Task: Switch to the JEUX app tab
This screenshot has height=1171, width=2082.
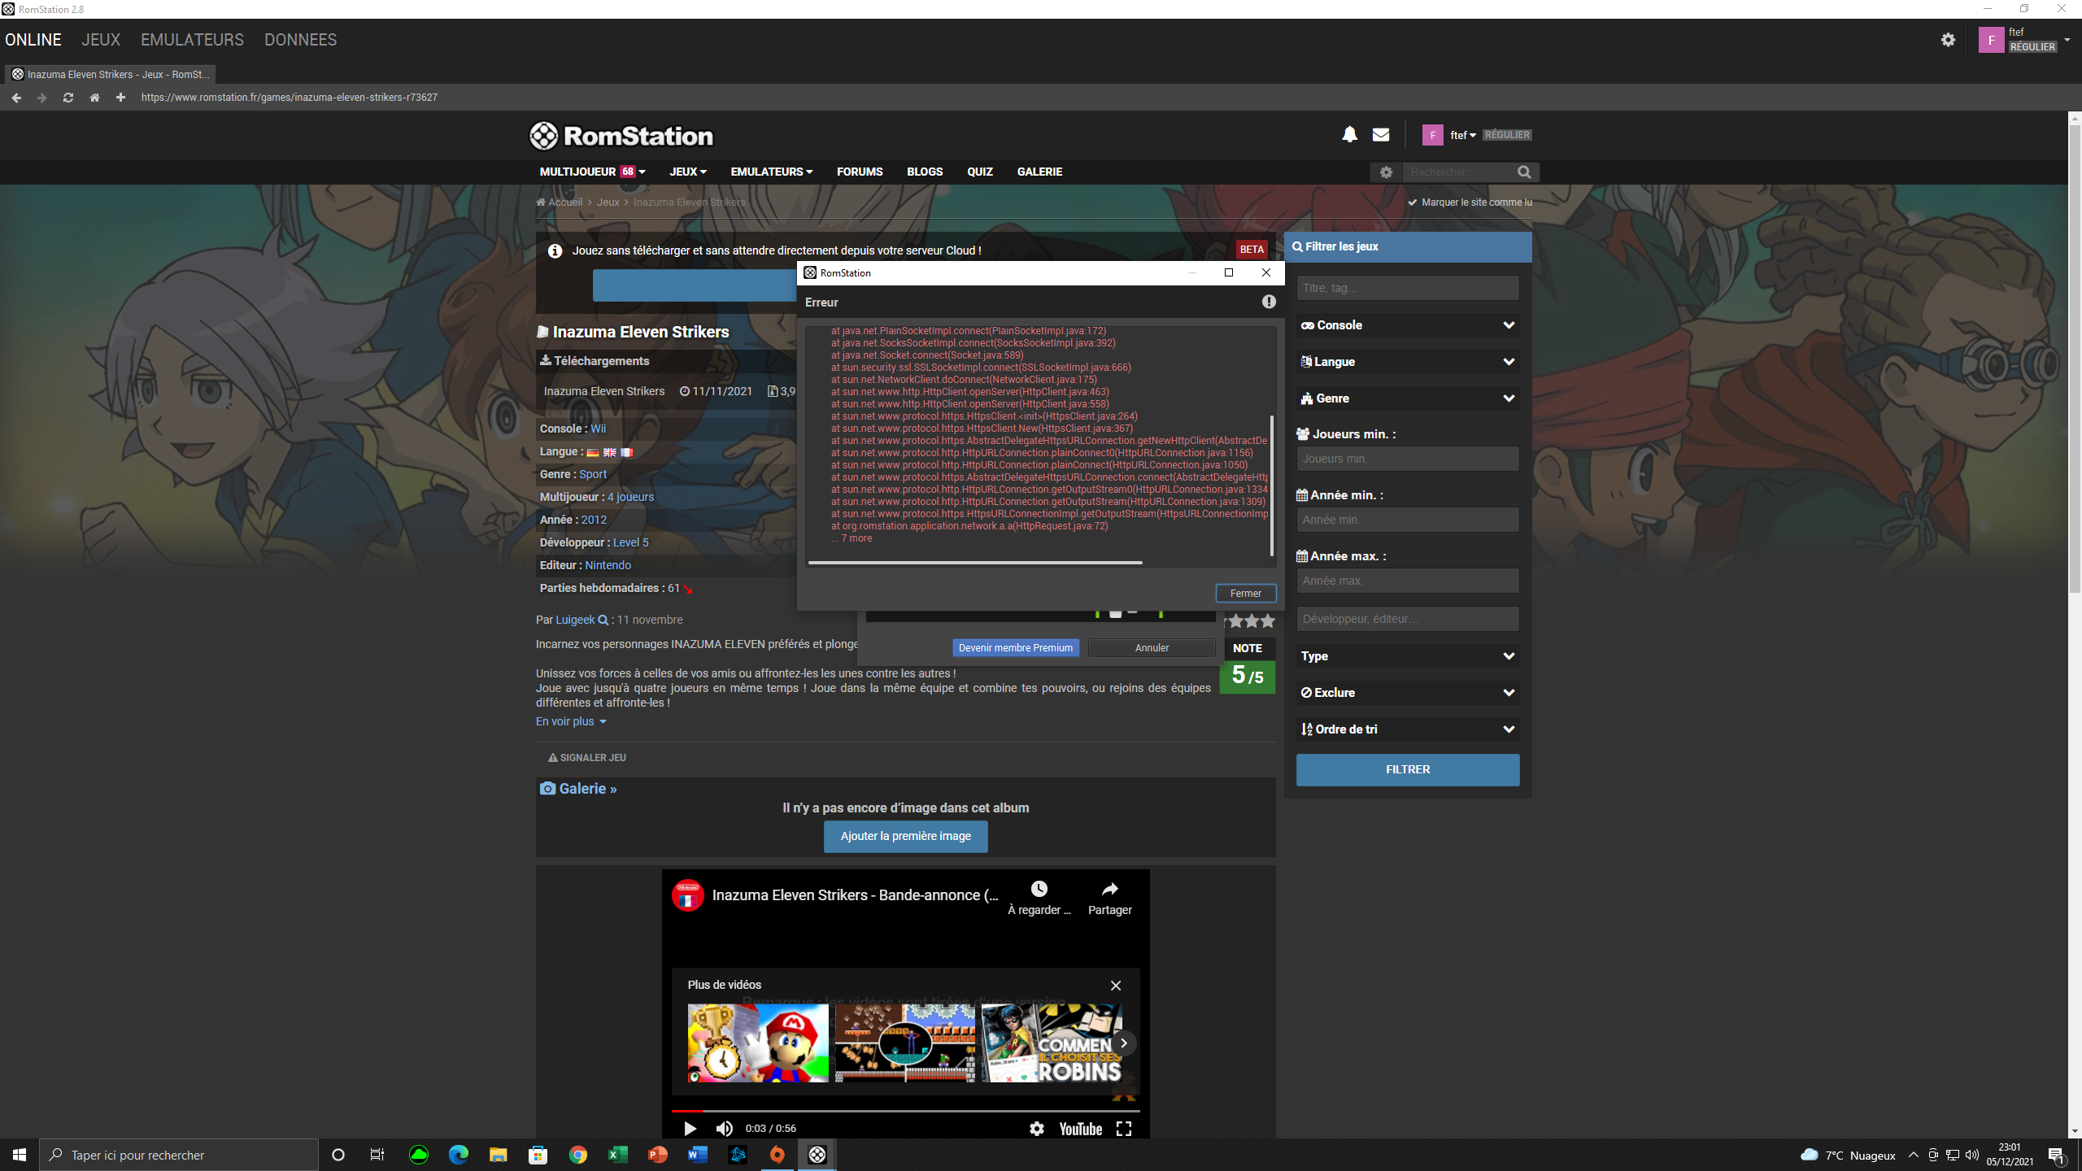Action: 101,40
